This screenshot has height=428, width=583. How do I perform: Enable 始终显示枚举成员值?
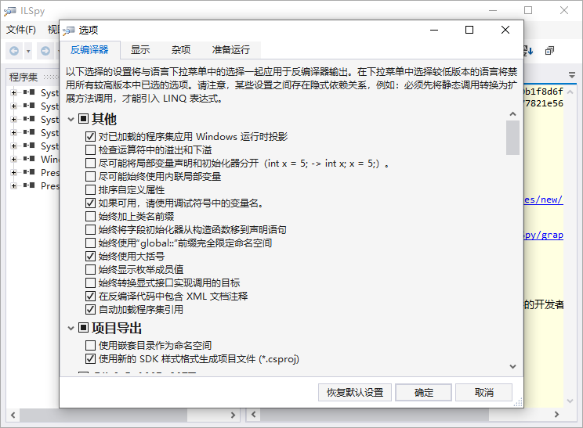point(90,269)
